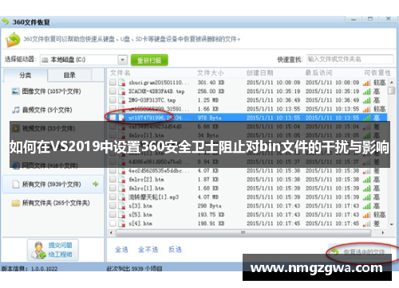399x288 pixels.
Task: Click the vertical scrollbar thumb of file list
Action: pyautogui.click(x=391, y=91)
